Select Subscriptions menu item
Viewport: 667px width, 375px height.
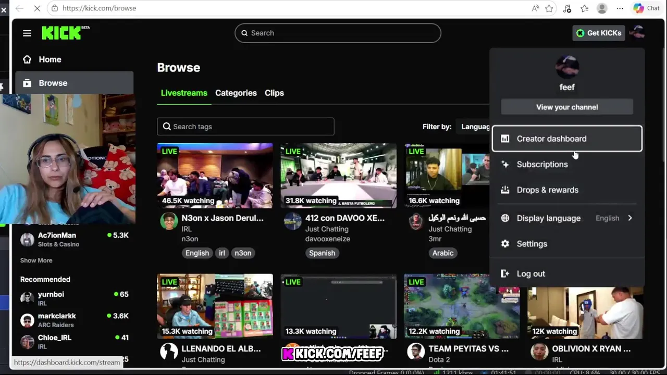click(x=567, y=164)
